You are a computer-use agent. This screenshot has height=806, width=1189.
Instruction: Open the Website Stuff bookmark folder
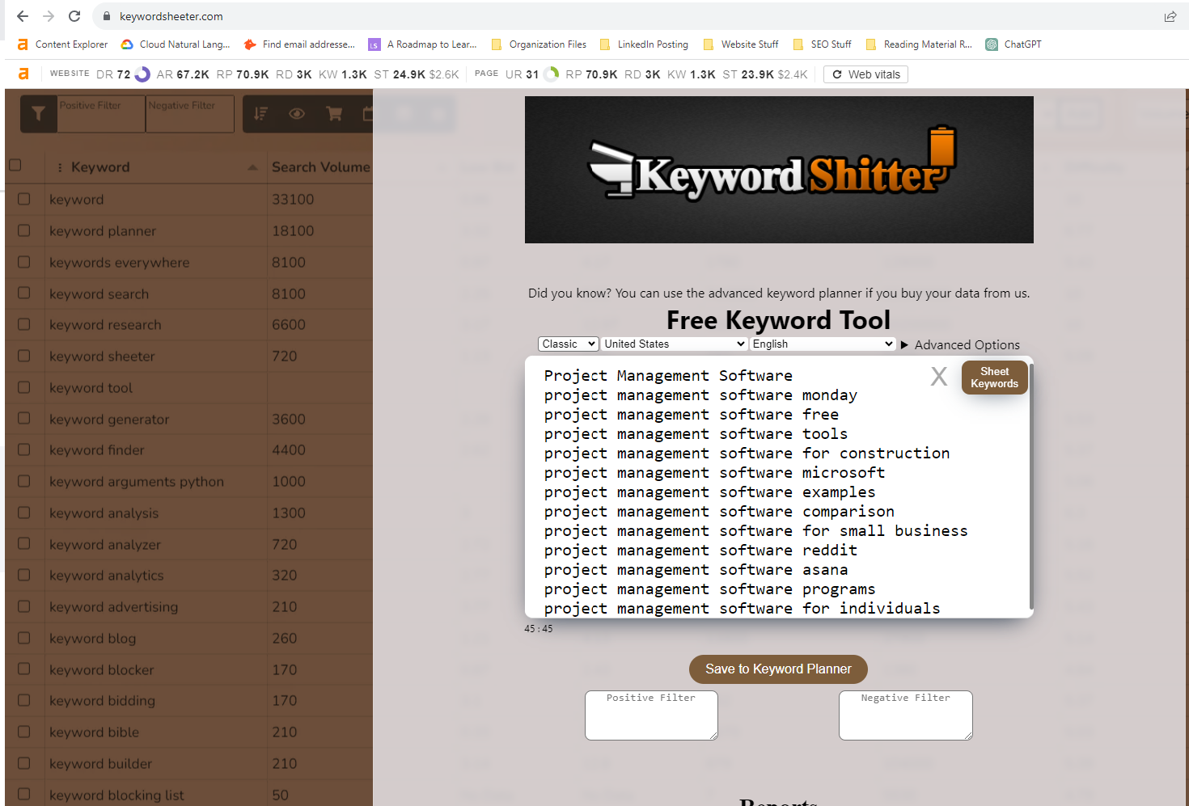click(741, 44)
